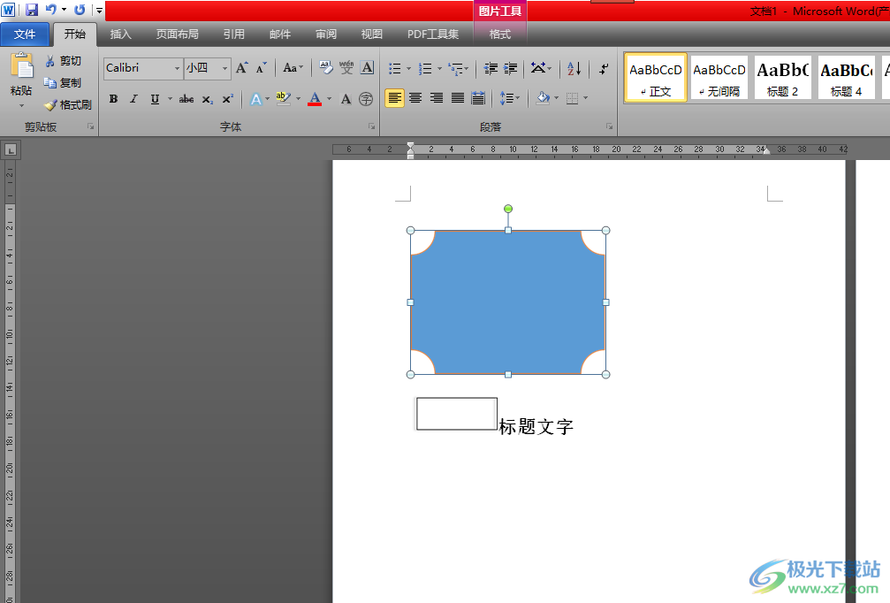Screen dimensions: 890x603
Task: Open the font size dropdown showing 小四
Action: 224,68
